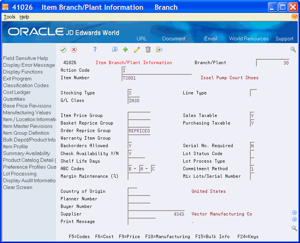This screenshot has height=243, width=300.
Task: Click the Document link in banner
Action: click(x=174, y=38)
